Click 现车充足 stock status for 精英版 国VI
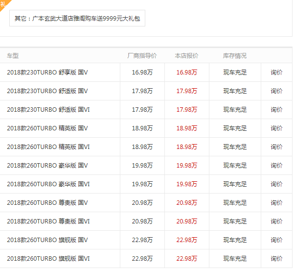294x270 pixels. [x=235, y=147]
